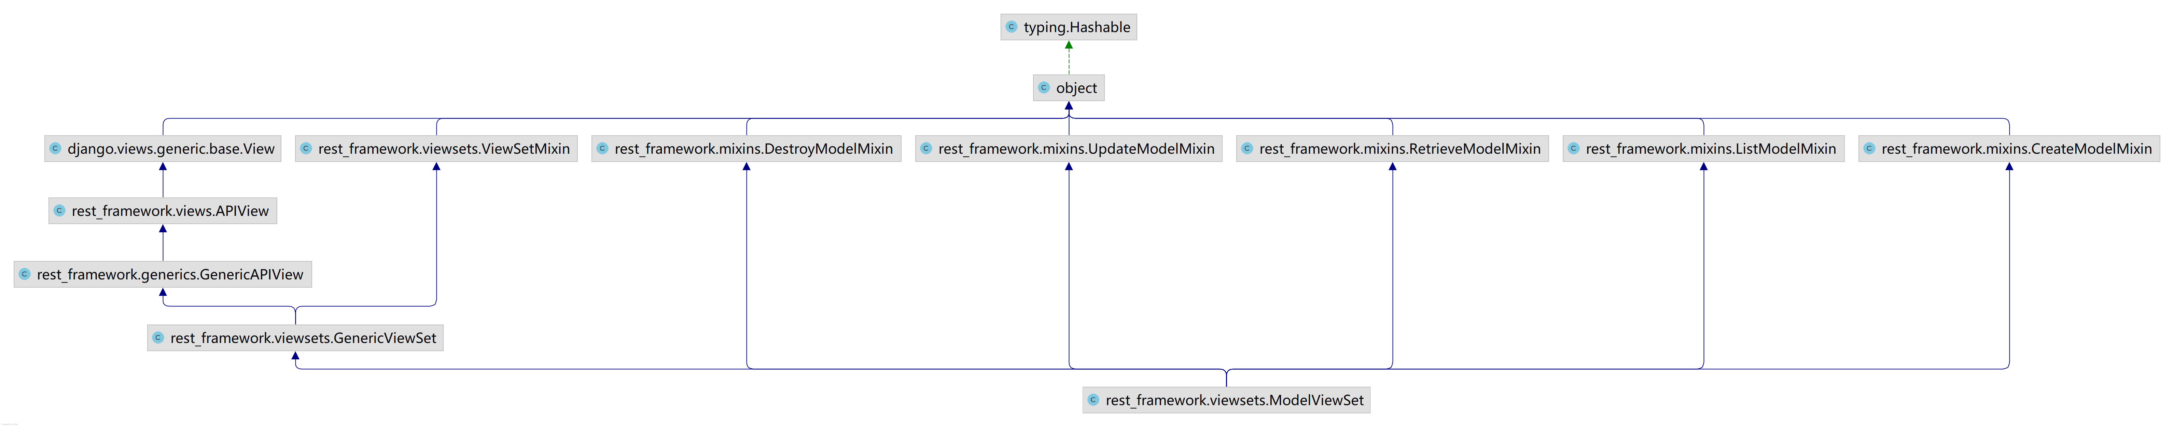
Task: Select rest_framework.mixins.CreateModelMixin label
Action: [x=2016, y=149]
